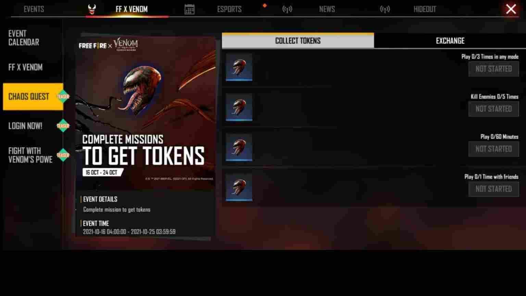Viewport: 526px width, 296px height.
Task: Go to the Events tab
Action: pyautogui.click(x=34, y=9)
